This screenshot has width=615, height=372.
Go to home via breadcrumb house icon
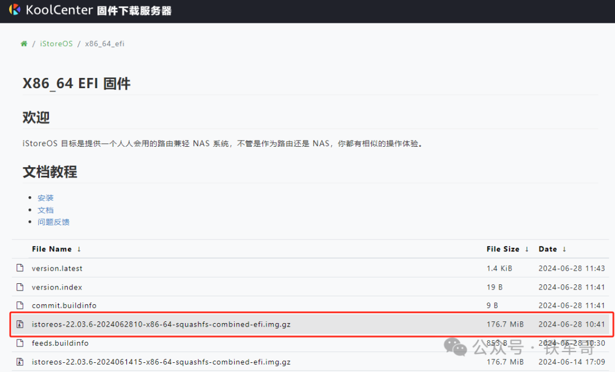pyautogui.click(x=24, y=43)
